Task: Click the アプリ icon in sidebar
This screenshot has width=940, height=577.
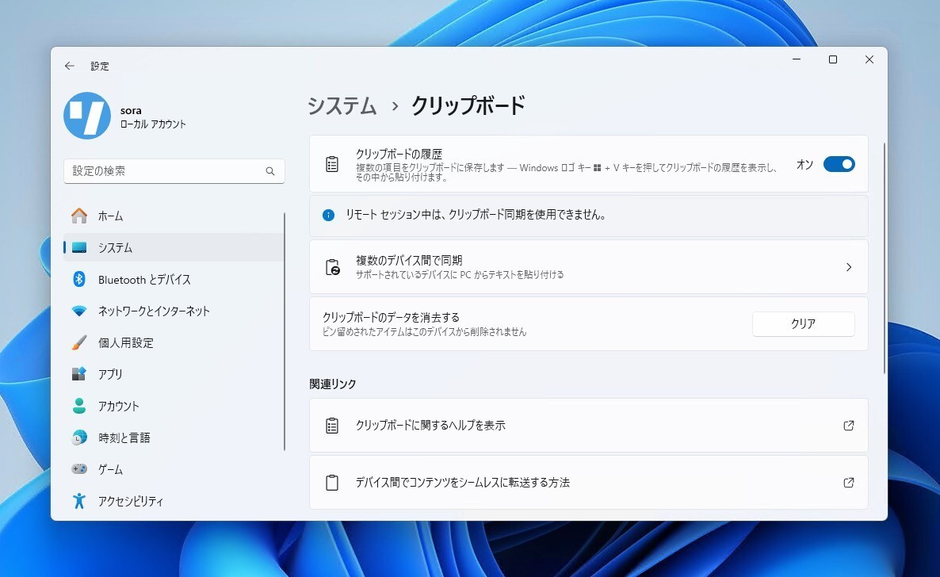Action: pos(79,374)
